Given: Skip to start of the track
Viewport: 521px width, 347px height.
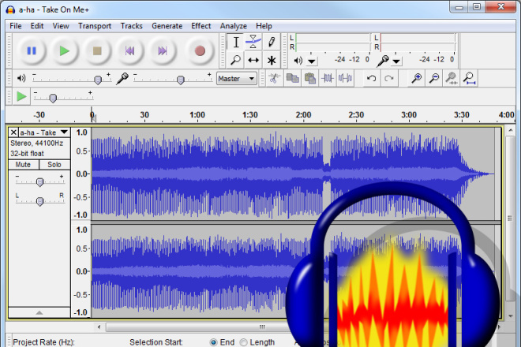Looking at the screenshot, I should 129,50.
